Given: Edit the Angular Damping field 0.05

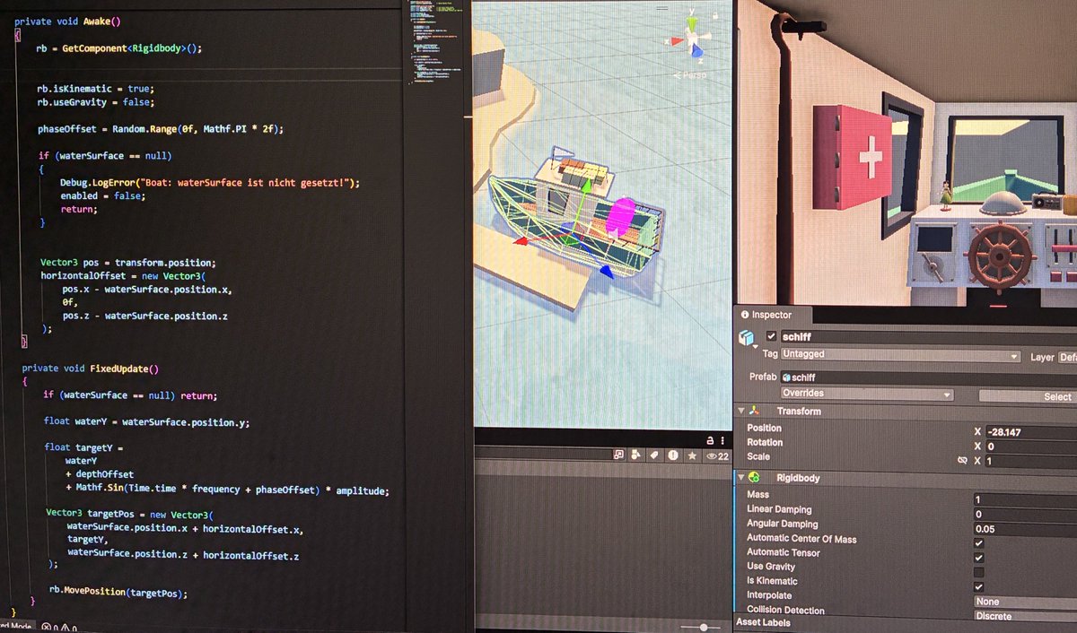Looking at the screenshot, I should tap(1026, 529).
